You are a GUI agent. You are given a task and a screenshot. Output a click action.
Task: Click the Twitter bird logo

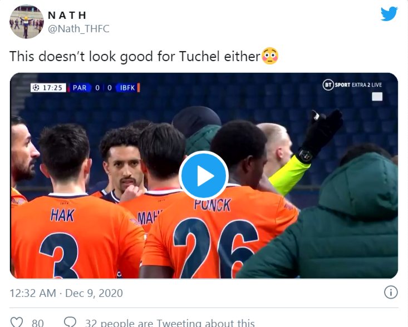point(389,14)
